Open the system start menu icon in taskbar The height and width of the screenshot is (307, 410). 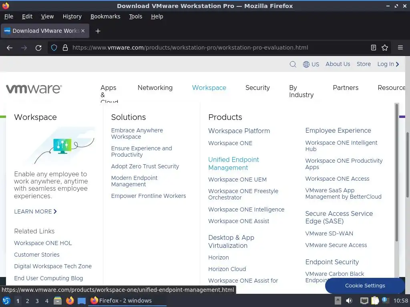click(x=6, y=301)
